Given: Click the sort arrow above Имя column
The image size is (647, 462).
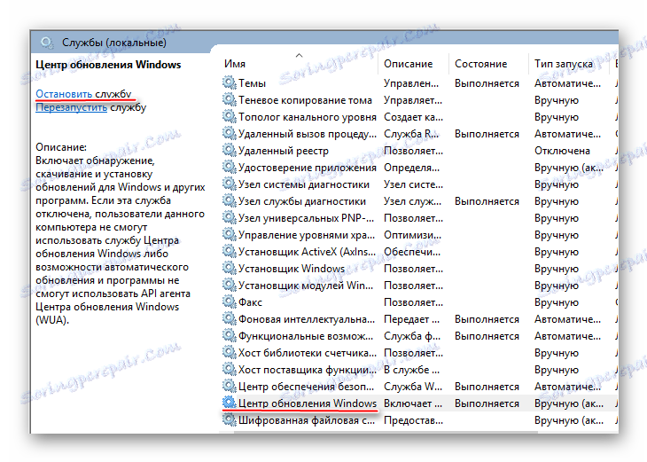Looking at the screenshot, I should tap(300, 55).
